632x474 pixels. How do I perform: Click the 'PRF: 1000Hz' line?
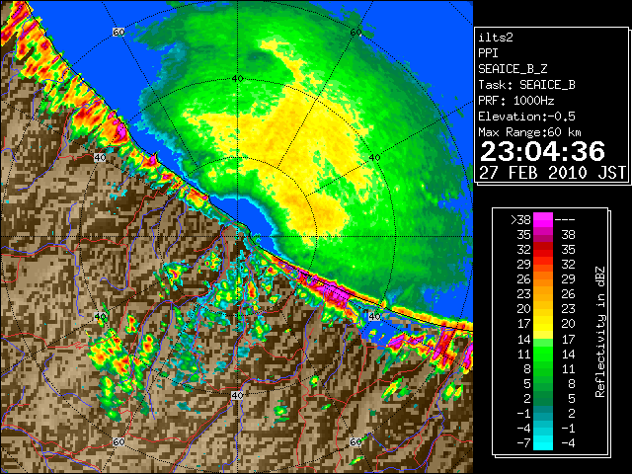516,101
